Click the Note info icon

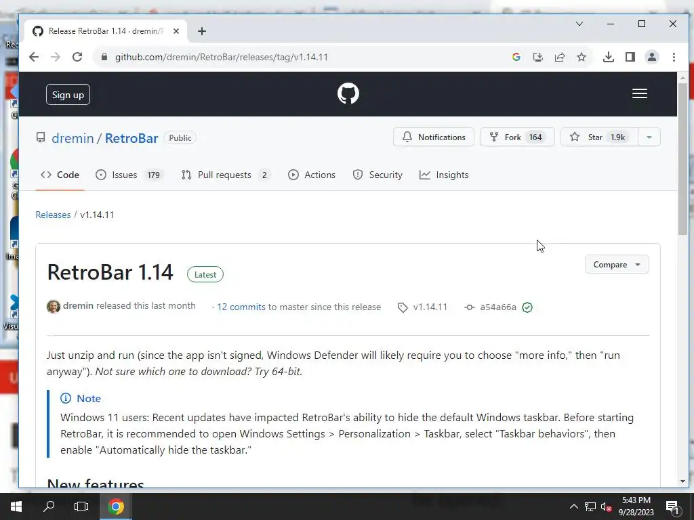(x=66, y=398)
